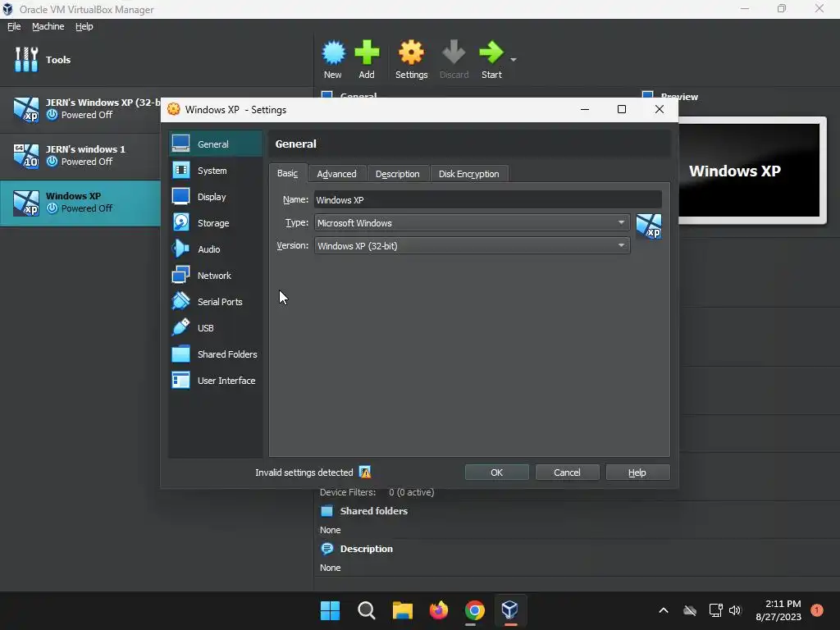Image resolution: width=840 pixels, height=630 pixels.
Task: Switch to the Description tab
Action: coord(398,174)
